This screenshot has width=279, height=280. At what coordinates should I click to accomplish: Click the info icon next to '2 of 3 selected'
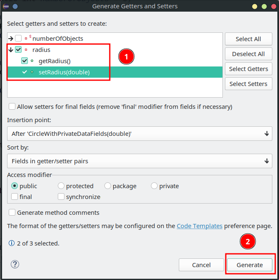(11, 243)
